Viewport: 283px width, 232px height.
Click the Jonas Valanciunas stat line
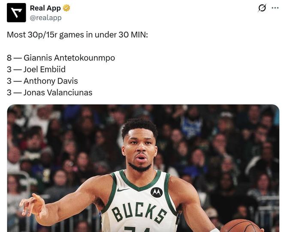[x=49, y=93]
